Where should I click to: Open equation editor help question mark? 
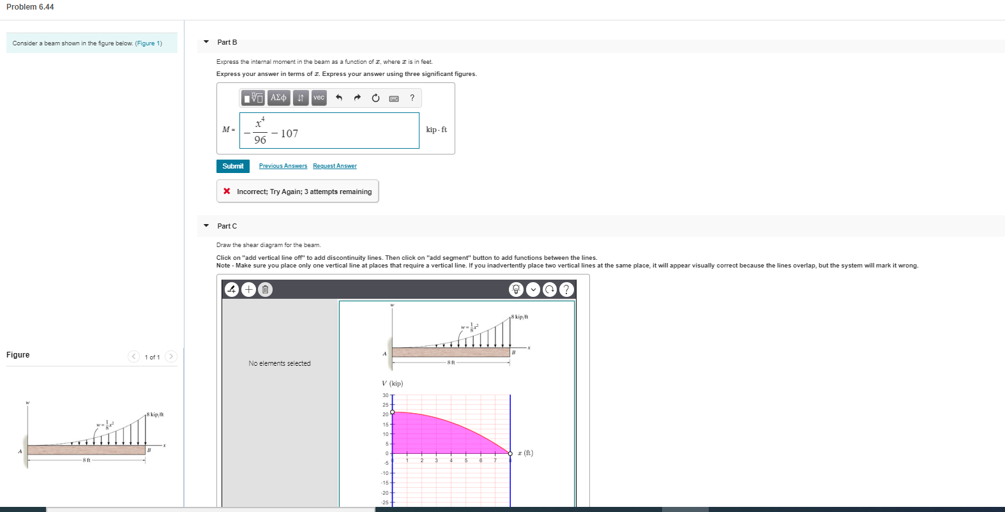(x=412, y=98)
